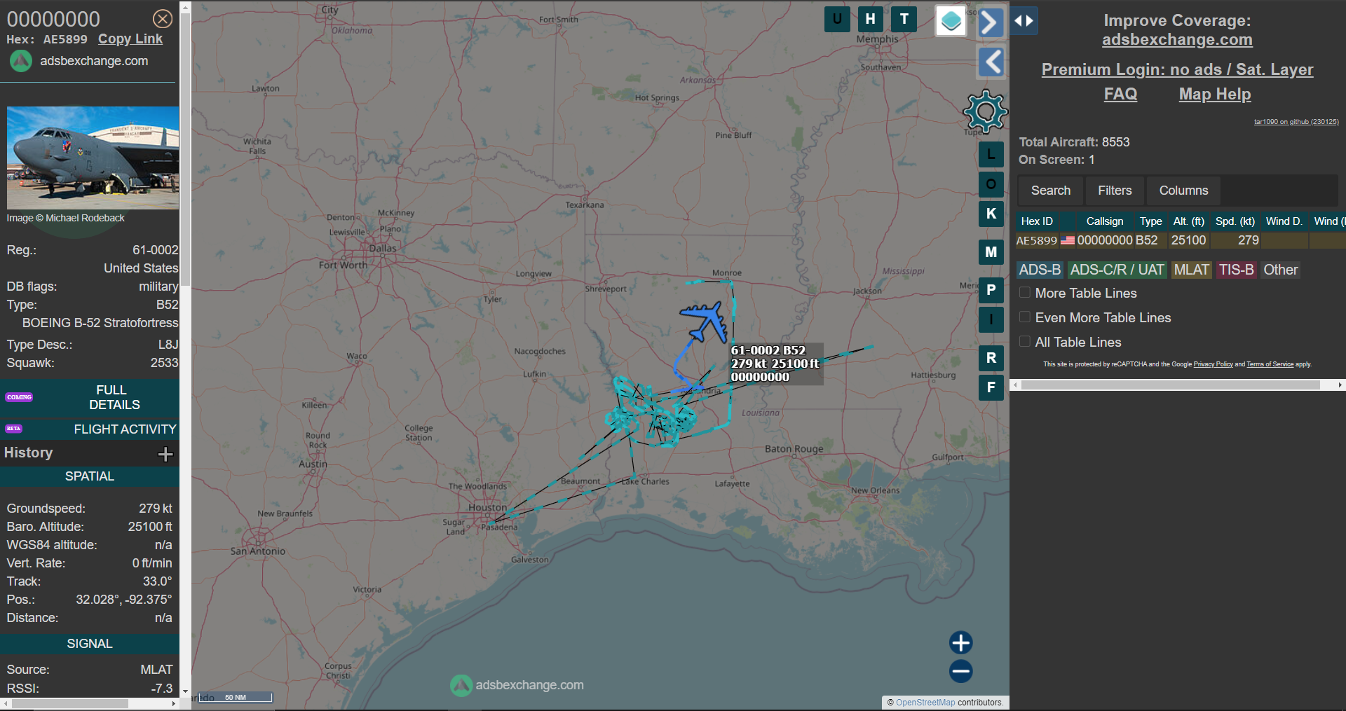1346x711 pixels.
Task: Open FLIGHT ACTIVITY button
Action: 90,429
